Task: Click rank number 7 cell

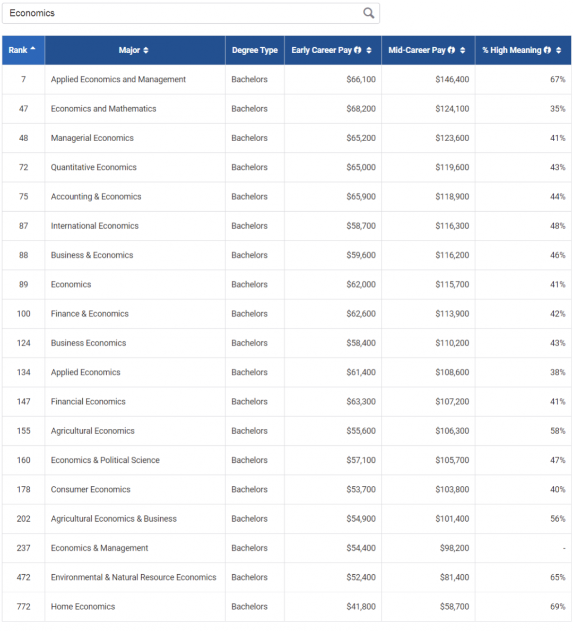Action: tap(23, 79)
